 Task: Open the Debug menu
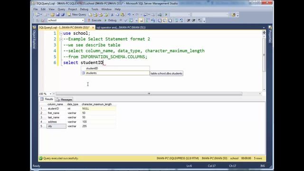tap(84, 9)
